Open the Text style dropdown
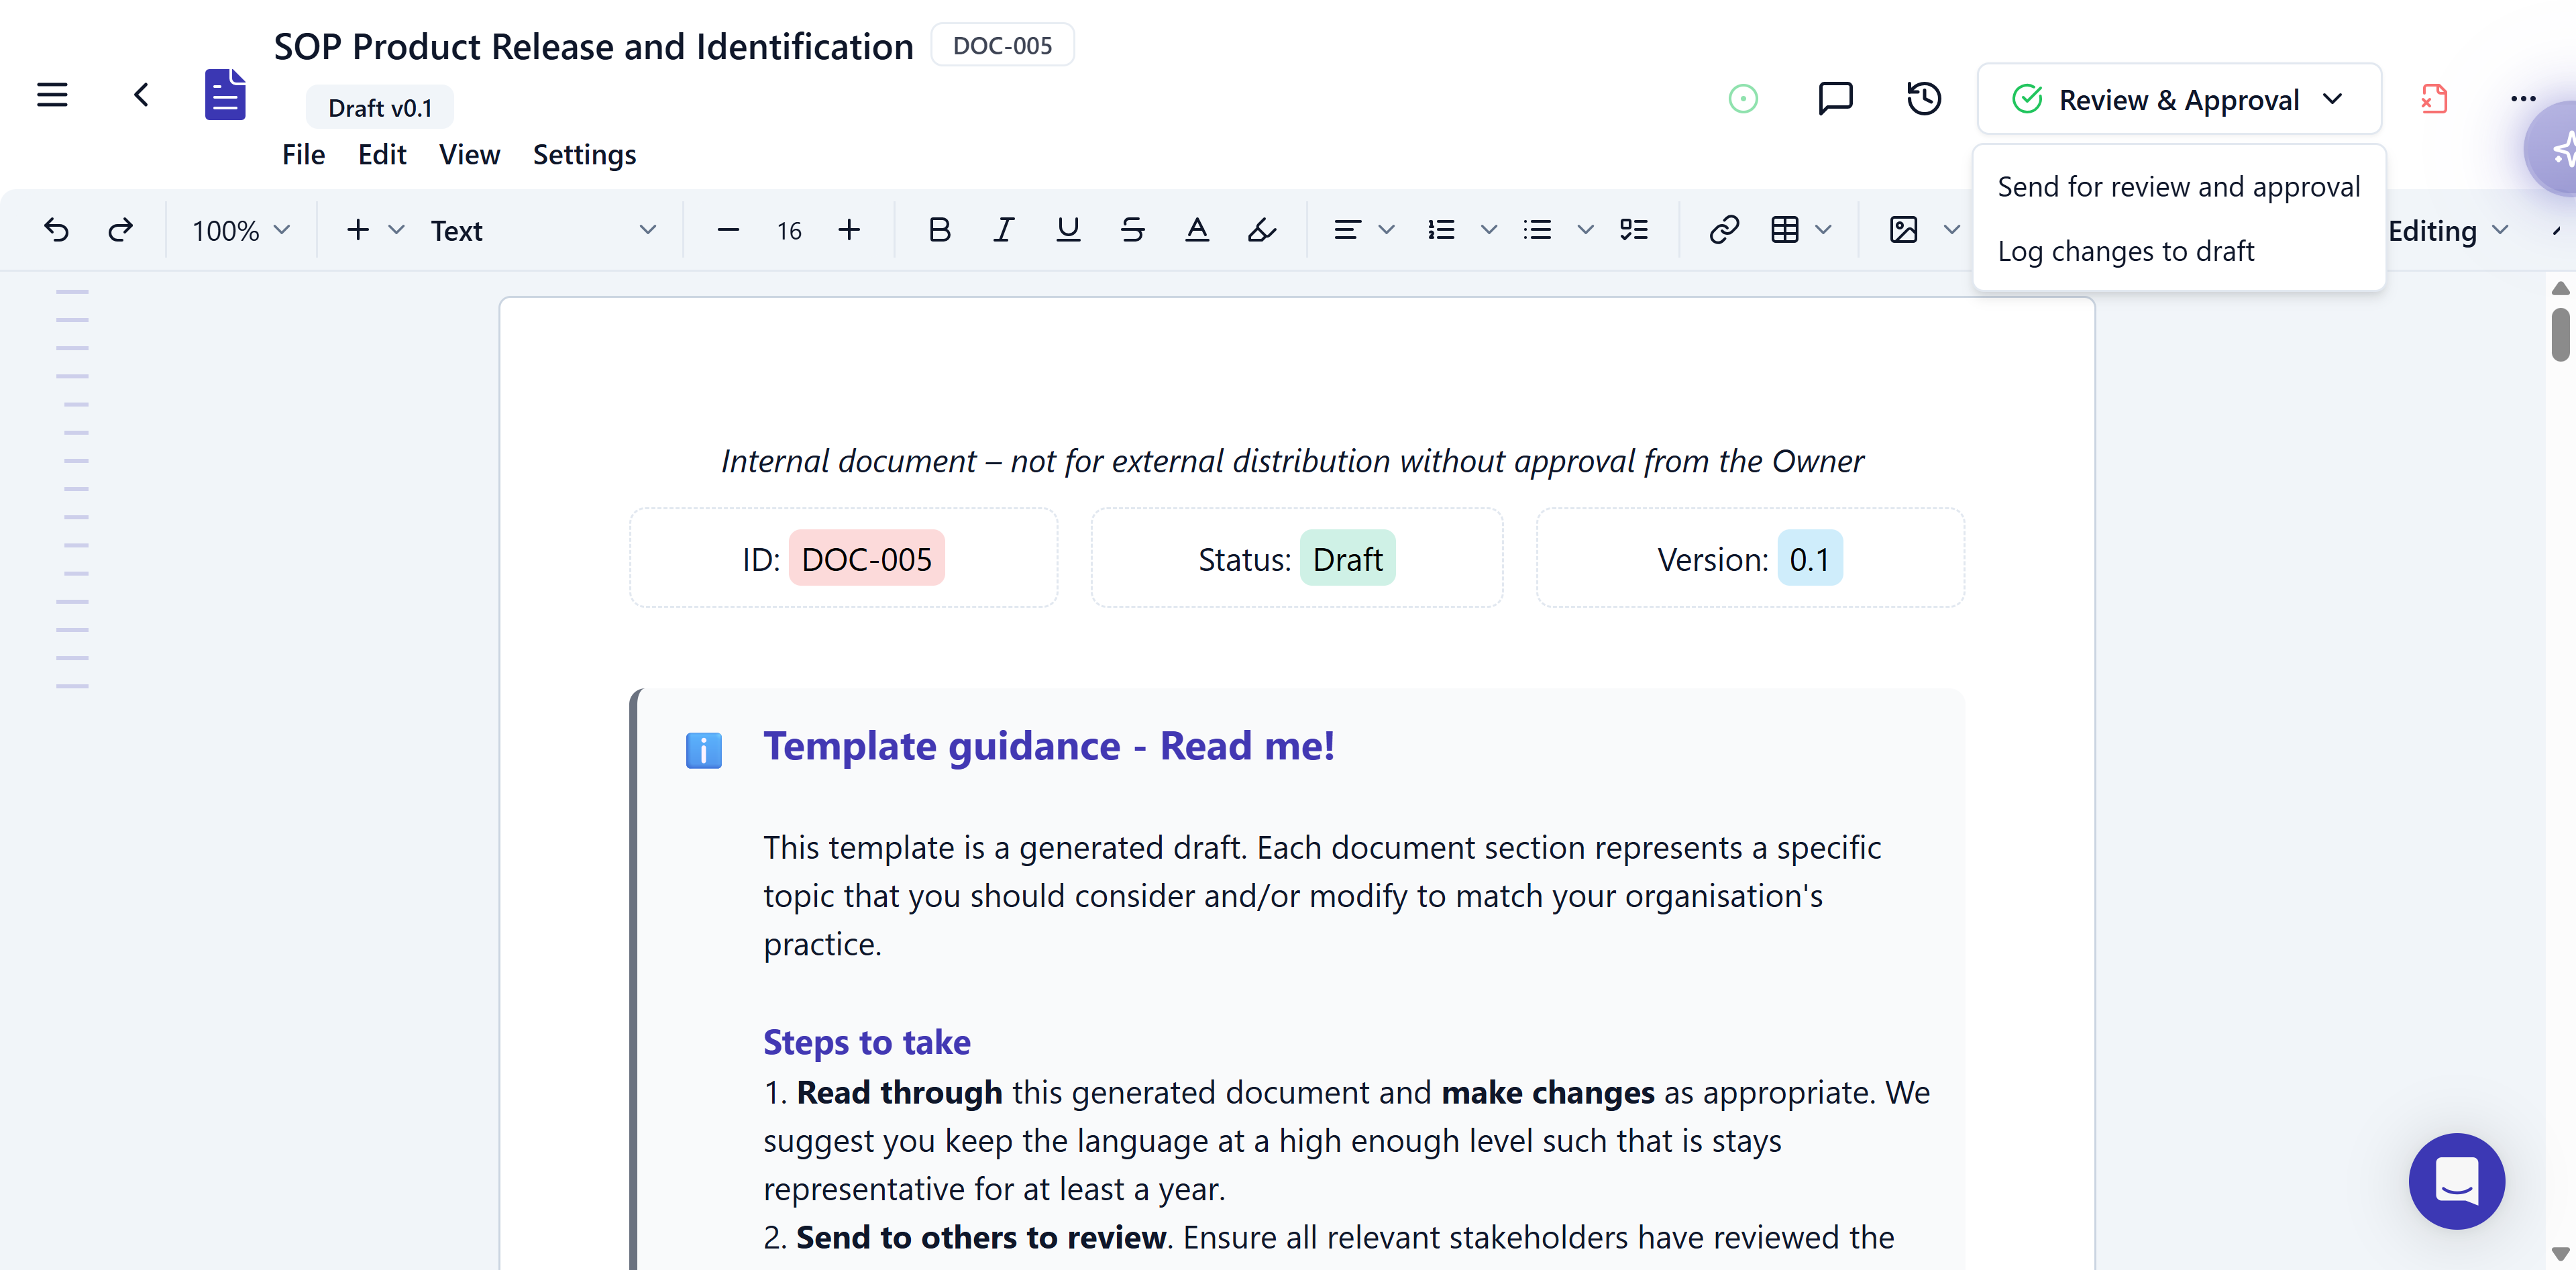Image resolution: width=2576 pixels, height=1270 pixels. [x=543, y=231]
